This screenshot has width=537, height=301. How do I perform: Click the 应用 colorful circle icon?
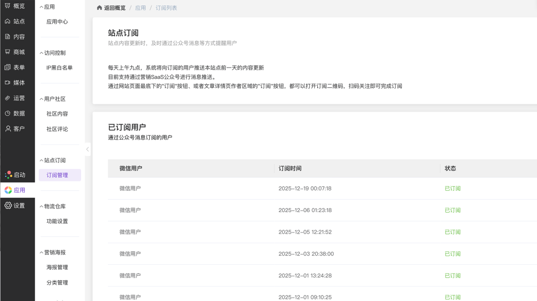pos(8,190)
